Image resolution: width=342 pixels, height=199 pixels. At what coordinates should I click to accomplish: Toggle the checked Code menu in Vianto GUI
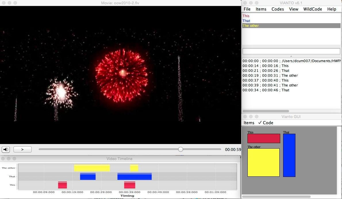[x=266, y=123]
